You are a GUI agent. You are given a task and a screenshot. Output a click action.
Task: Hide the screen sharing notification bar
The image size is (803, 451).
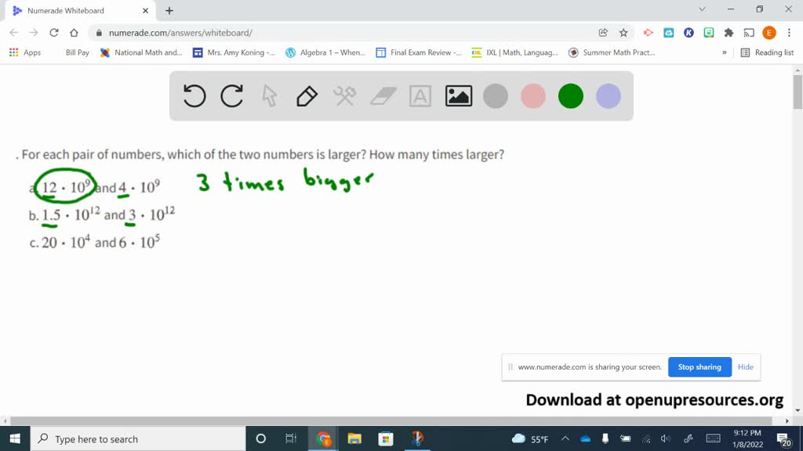coord(745,367)
